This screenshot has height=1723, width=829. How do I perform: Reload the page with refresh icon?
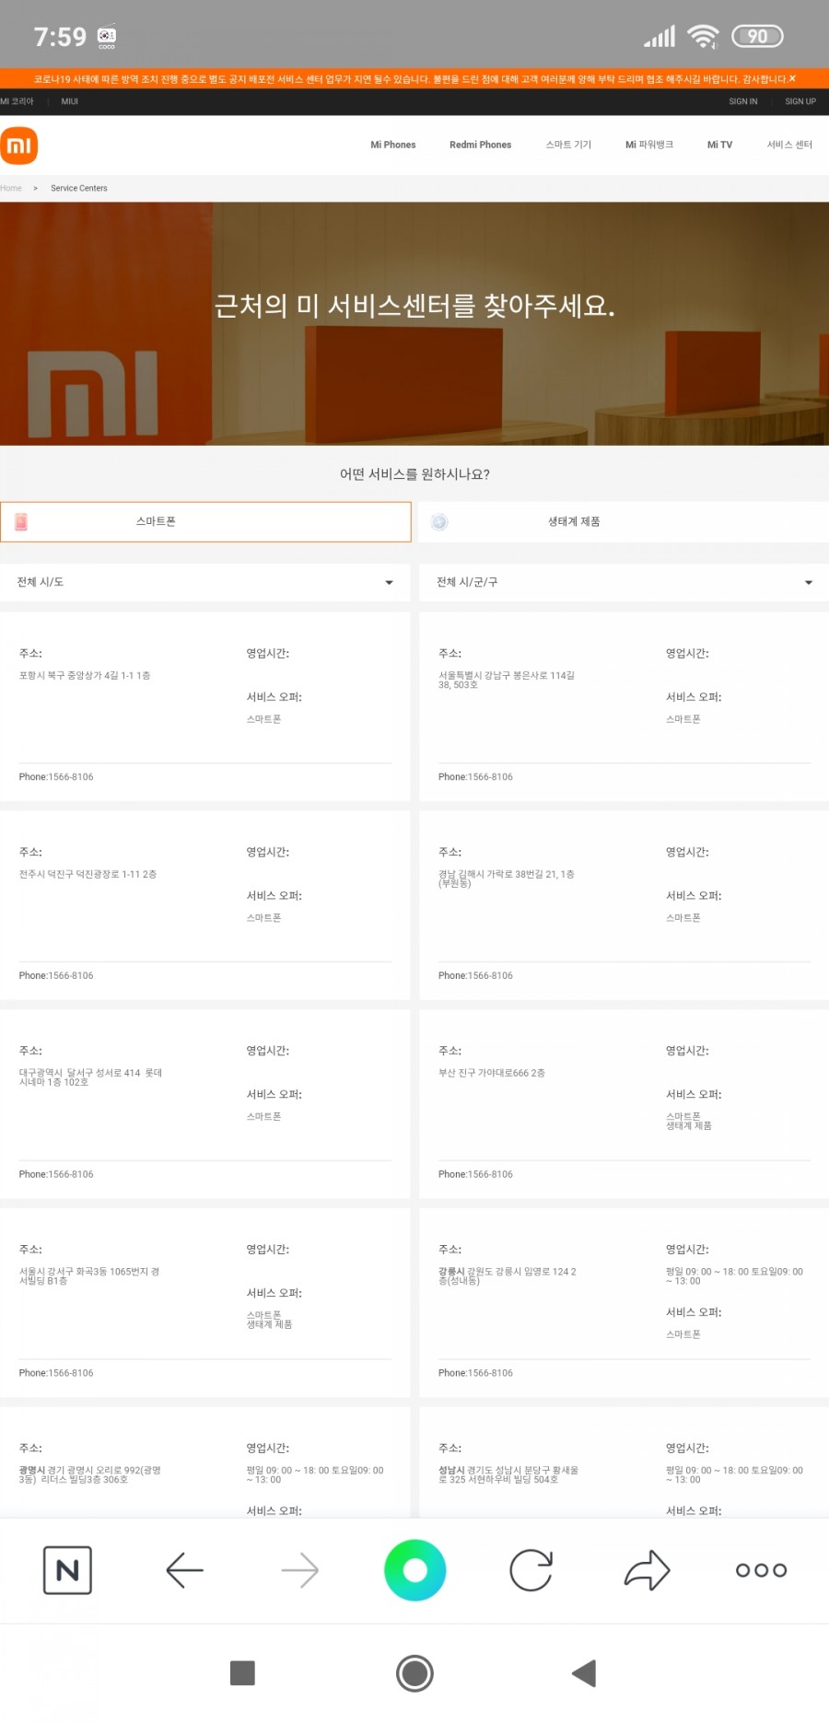pyautogui.click(x=531, y=1570)
